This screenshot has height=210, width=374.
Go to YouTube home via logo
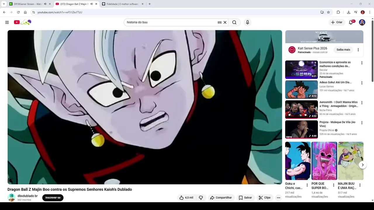22,22
